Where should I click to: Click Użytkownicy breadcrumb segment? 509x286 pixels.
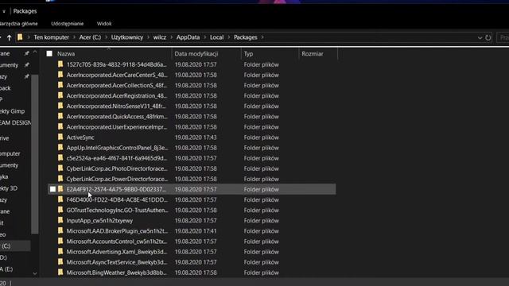(127, 37)
